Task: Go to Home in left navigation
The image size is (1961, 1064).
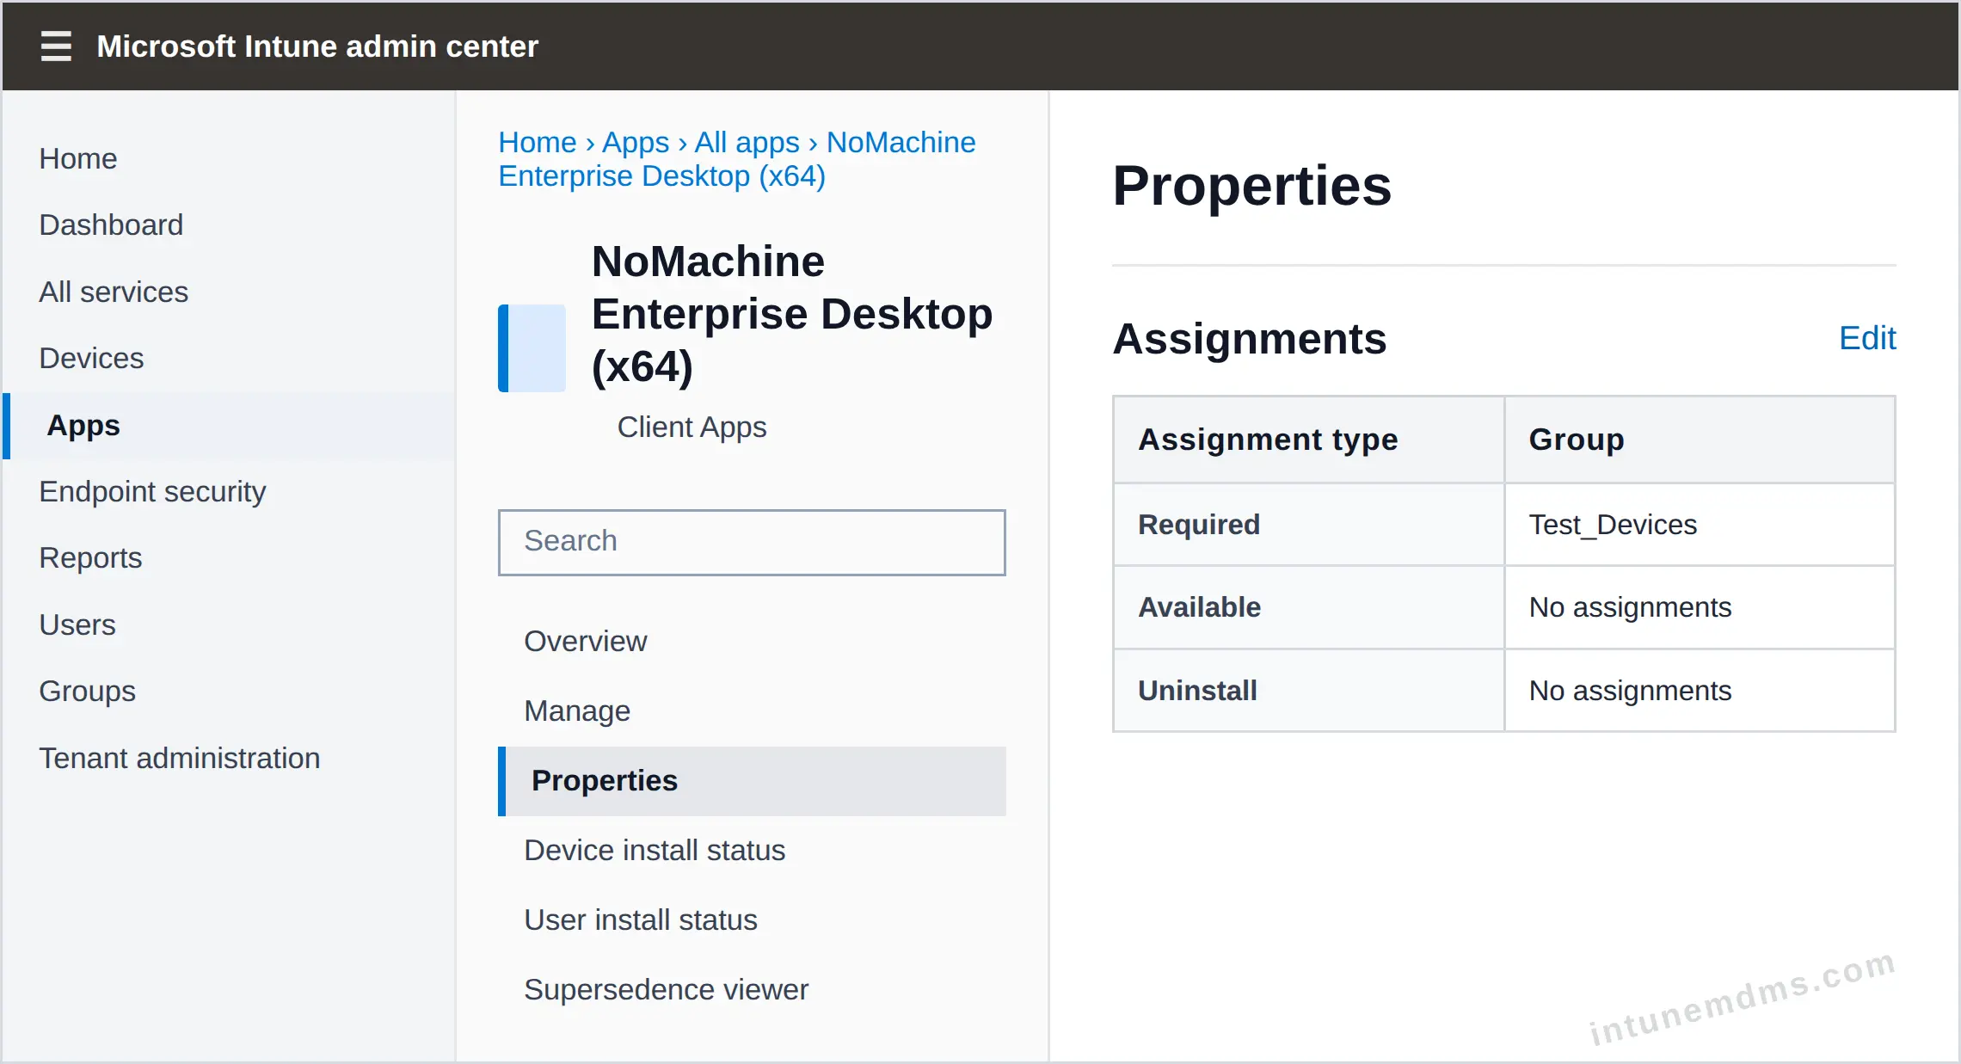Action: [x=78, y=158]
